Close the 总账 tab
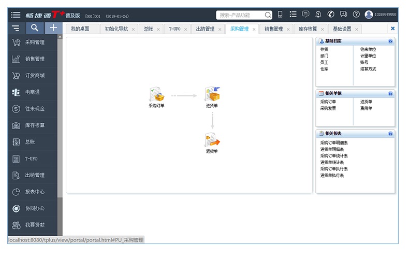Screen dimensions: 409x258 pyautogui.click(x=158, y=30)
